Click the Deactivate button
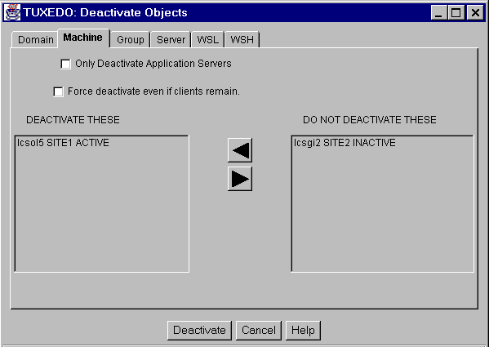 199,331
